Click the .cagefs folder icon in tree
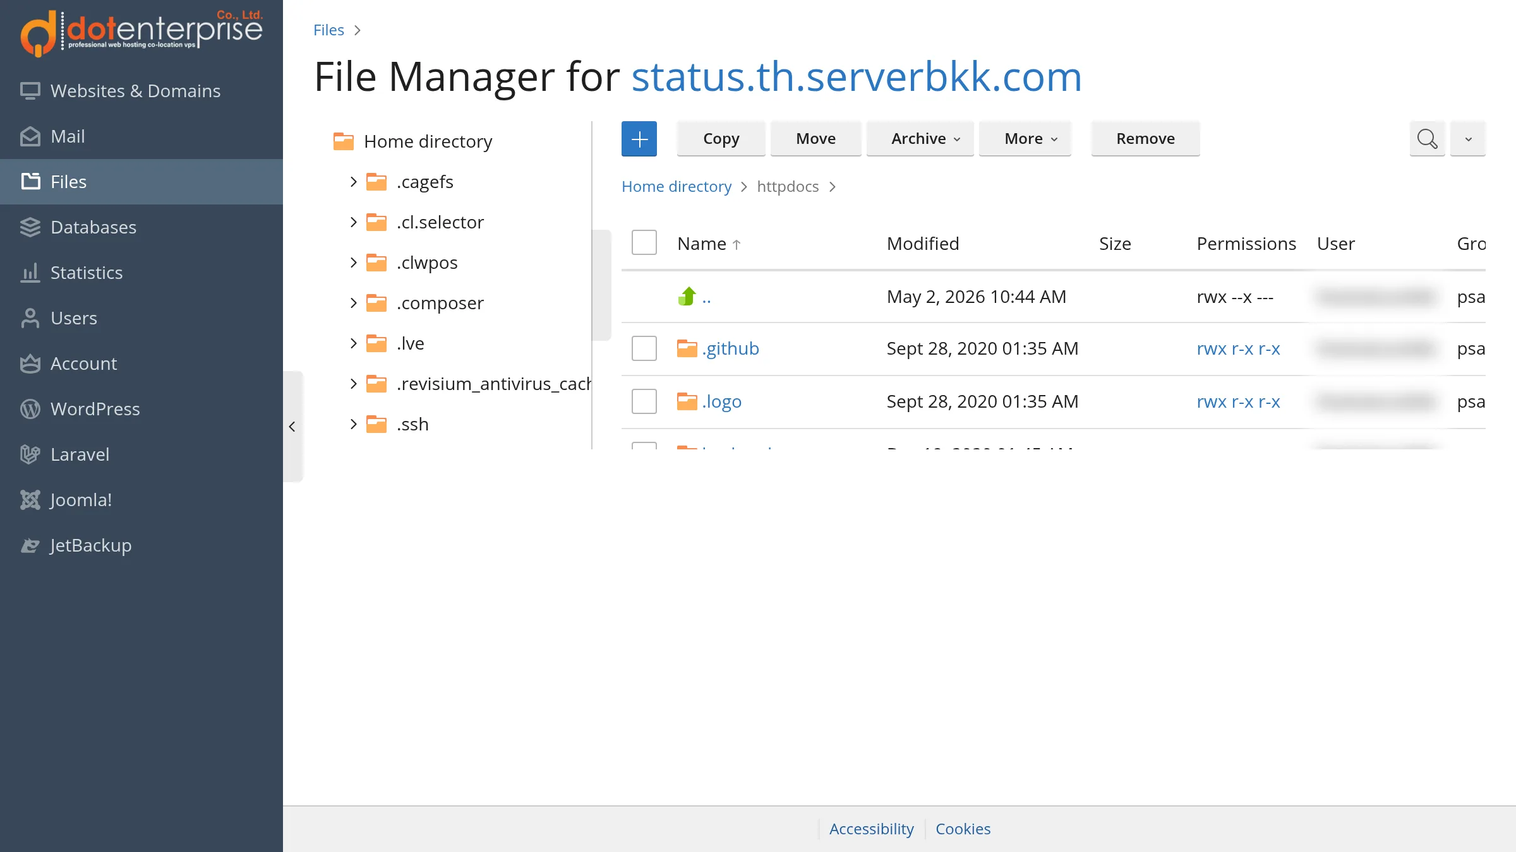Viewport: 1516px width, 852px height. tap(376, 182)
